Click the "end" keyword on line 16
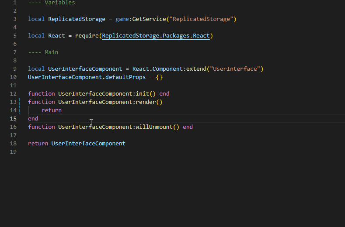Image resolution: width=345 pixels, height=227 pixels. (188, 127)
